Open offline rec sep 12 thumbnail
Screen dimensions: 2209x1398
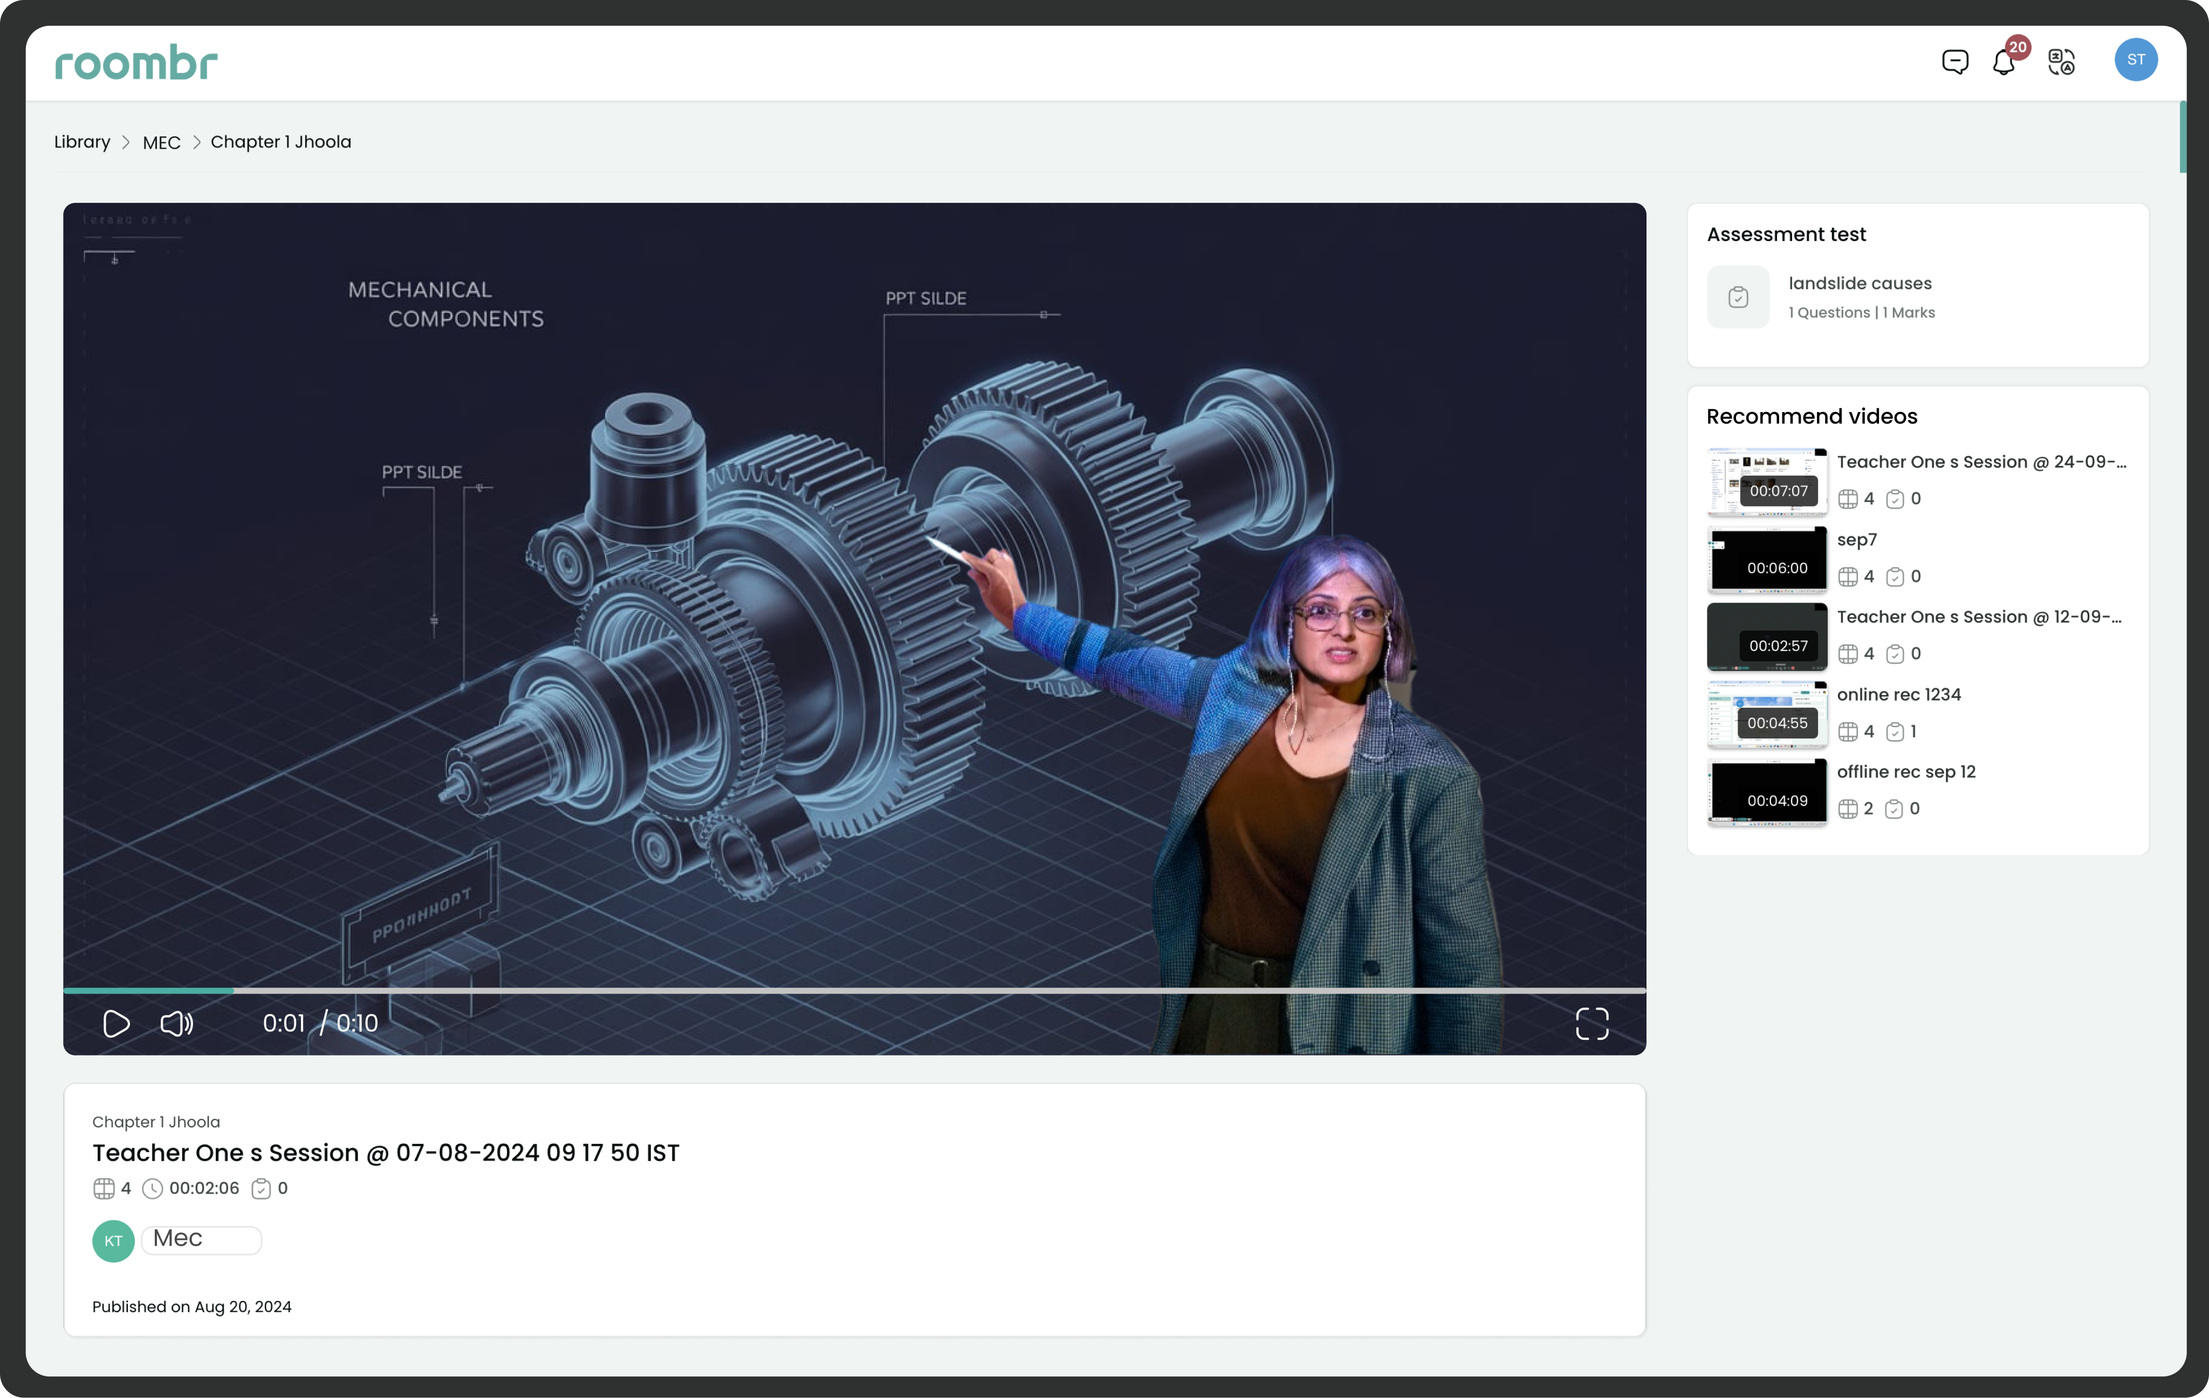(x=1766, y=792)
